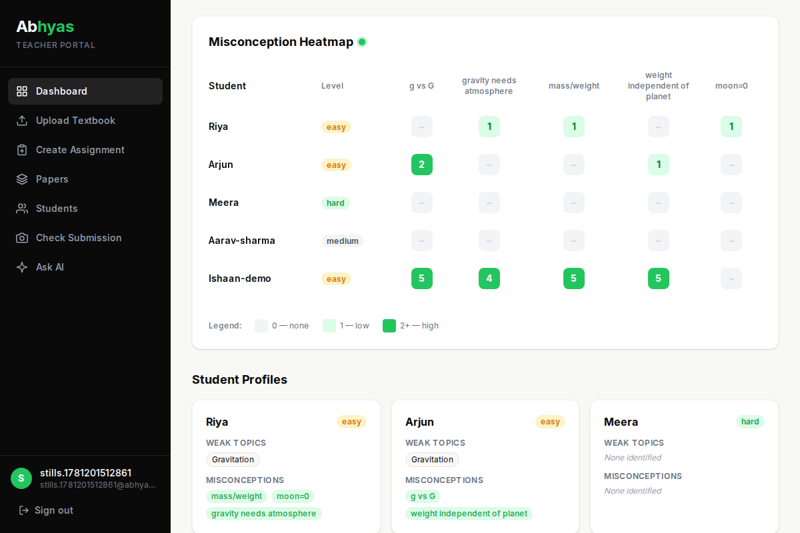Click the hard badge on Meera's profile card
The height and width of the screenshot is (533, 800).
point(750,422)
